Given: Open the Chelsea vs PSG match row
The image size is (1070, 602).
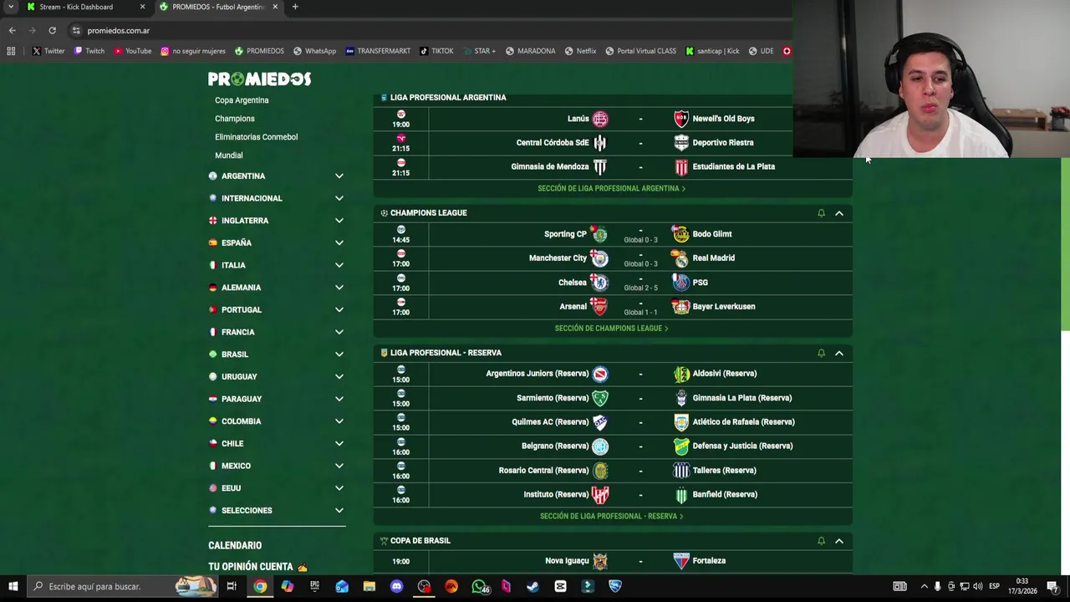Looking at the screenshot, I should (613, 283).
